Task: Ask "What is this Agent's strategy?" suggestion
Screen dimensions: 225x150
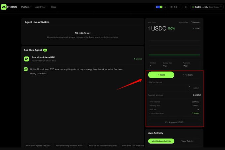Action: click(38, 146)
